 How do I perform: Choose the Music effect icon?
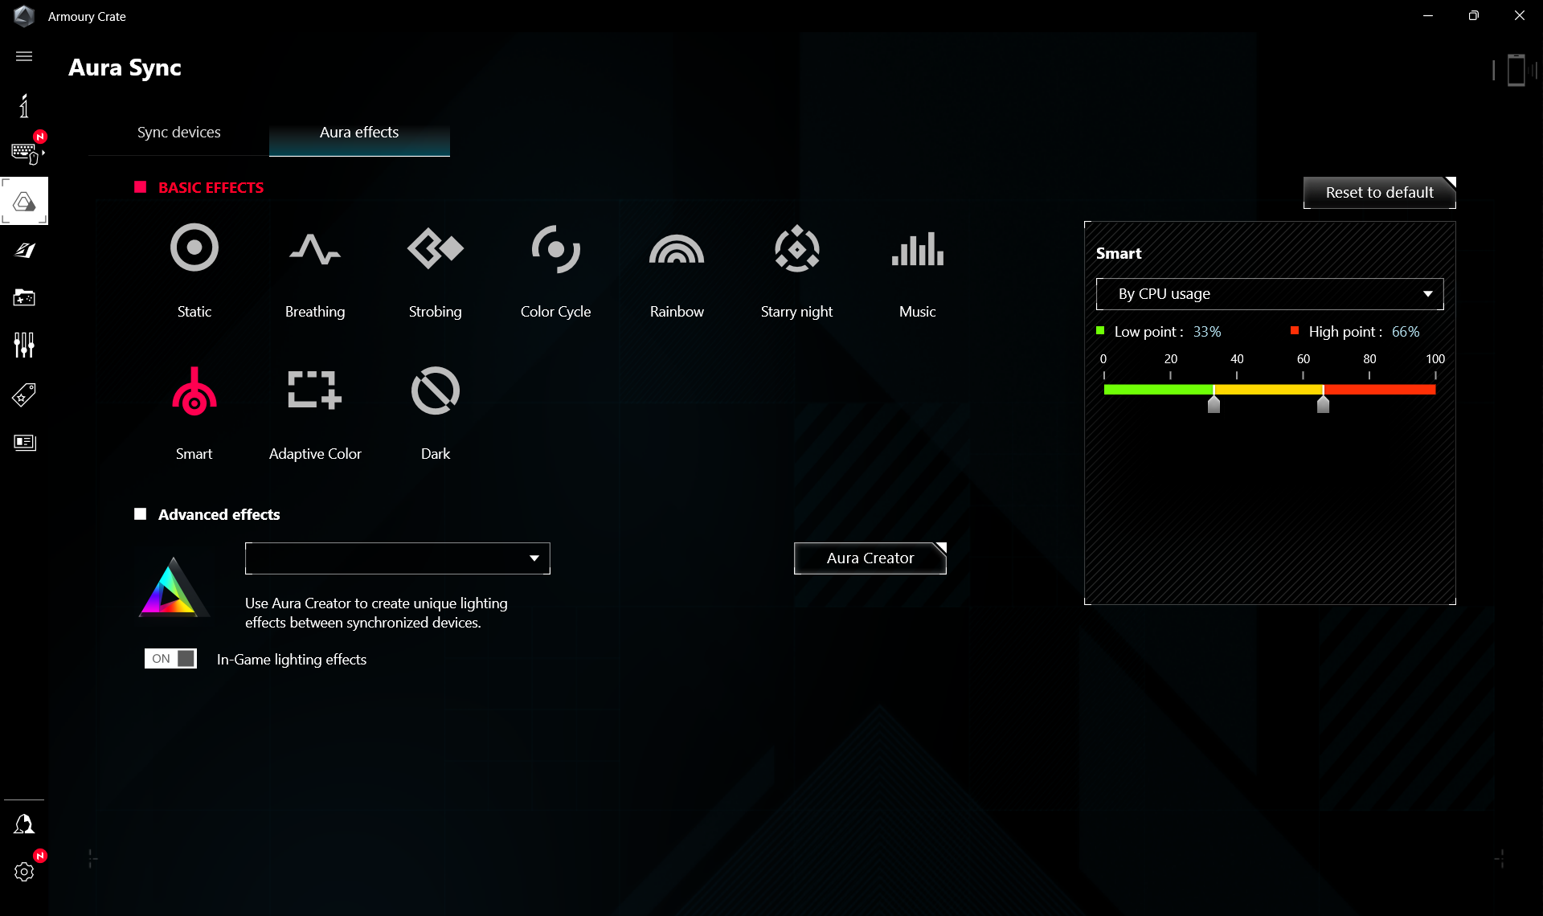click(918, 248)
